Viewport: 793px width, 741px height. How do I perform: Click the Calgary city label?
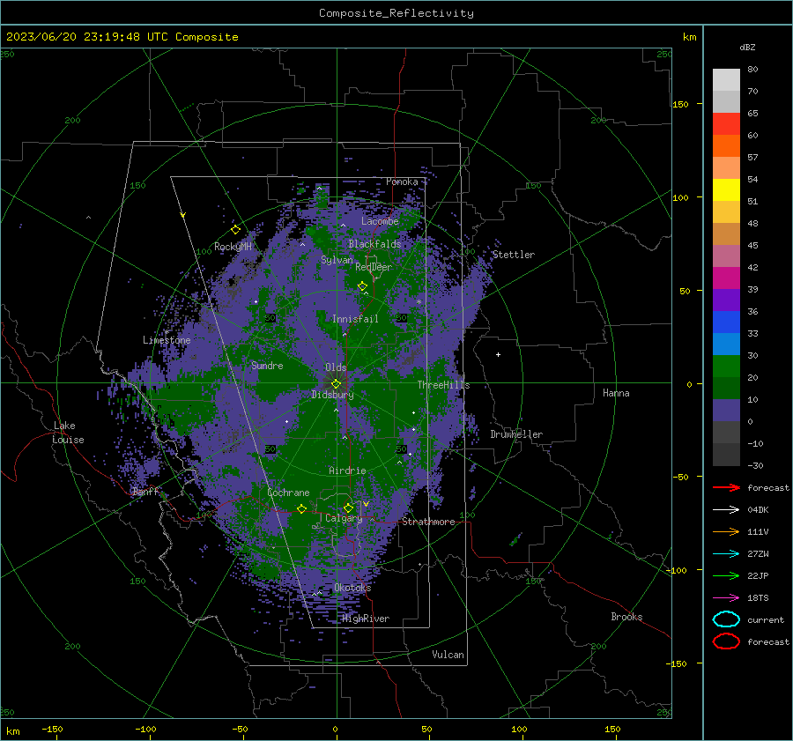point(344,518)
